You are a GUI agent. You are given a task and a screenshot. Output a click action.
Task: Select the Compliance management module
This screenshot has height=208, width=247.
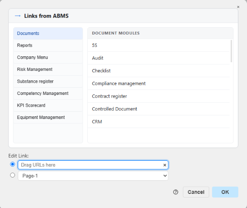(x=159, y=84)
